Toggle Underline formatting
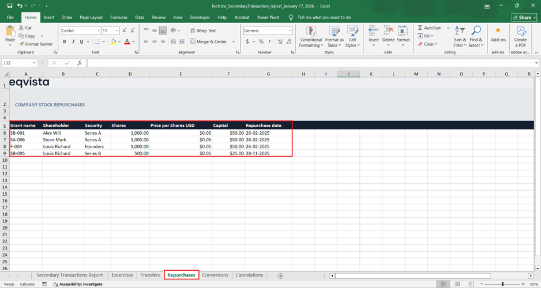The width and height of the screenshot is (541, 288). 80,41
